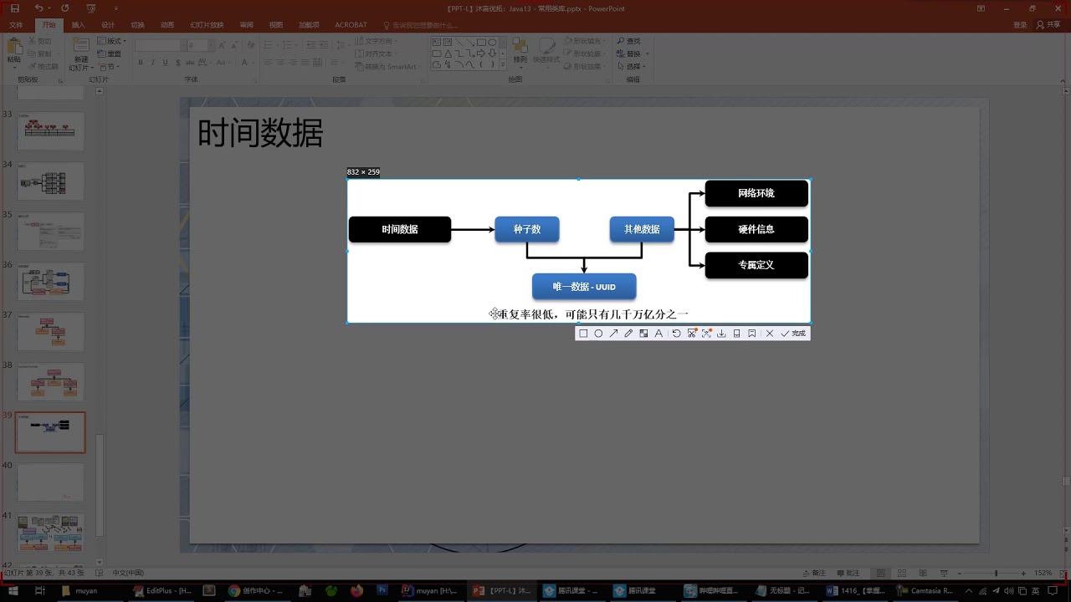Open the Windows Start button

coord(13,590)
